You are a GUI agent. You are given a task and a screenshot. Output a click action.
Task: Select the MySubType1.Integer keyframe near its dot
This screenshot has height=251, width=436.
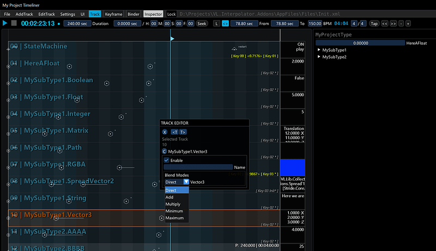pos(121,117)
